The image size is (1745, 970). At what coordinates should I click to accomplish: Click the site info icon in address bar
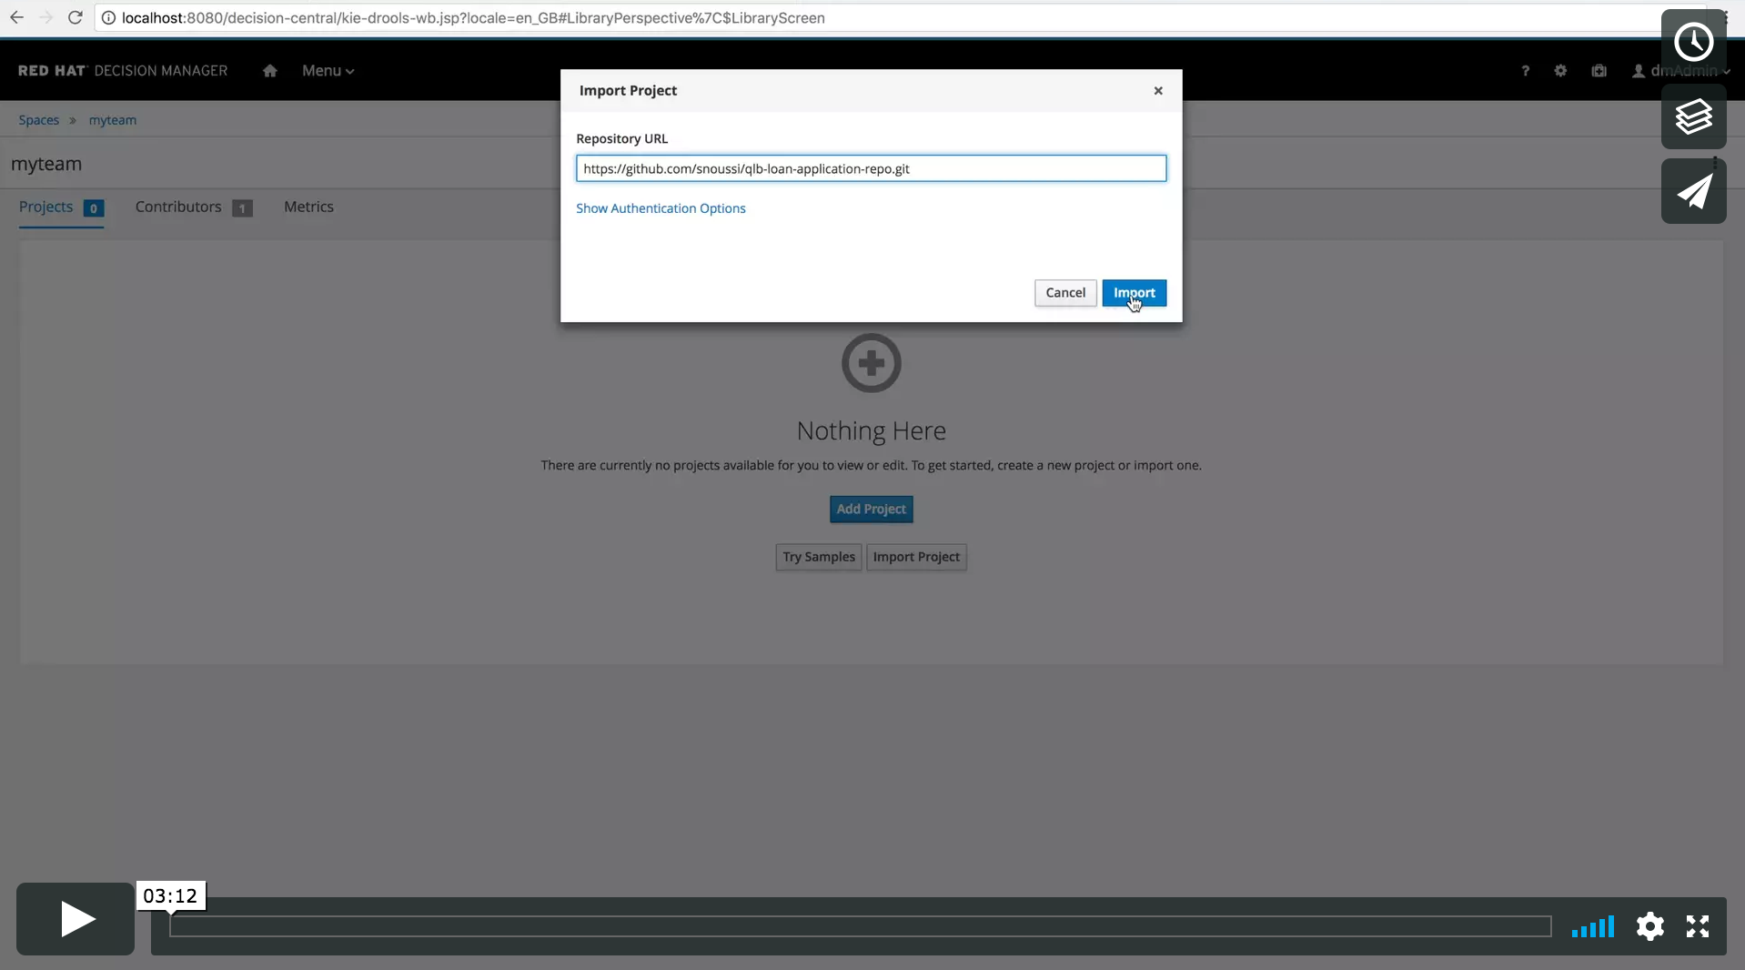pos(108,17)
